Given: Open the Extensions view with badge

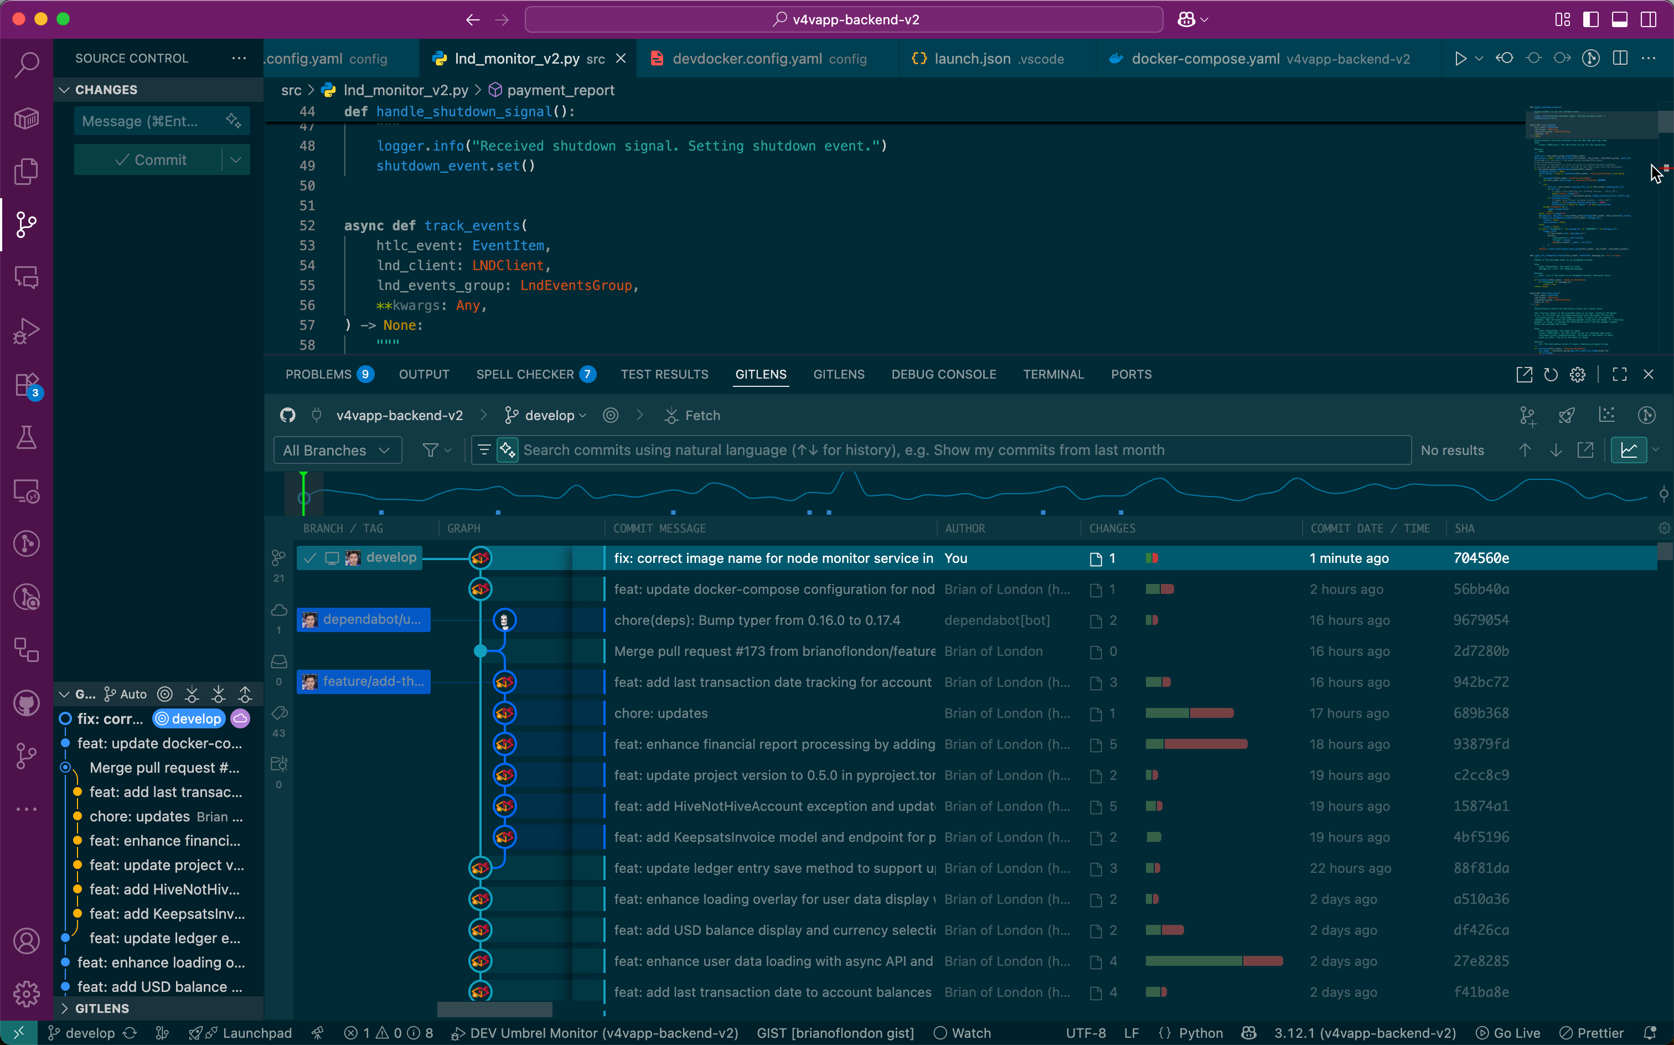Looking at the screenshot, I should tap(26, 385).
